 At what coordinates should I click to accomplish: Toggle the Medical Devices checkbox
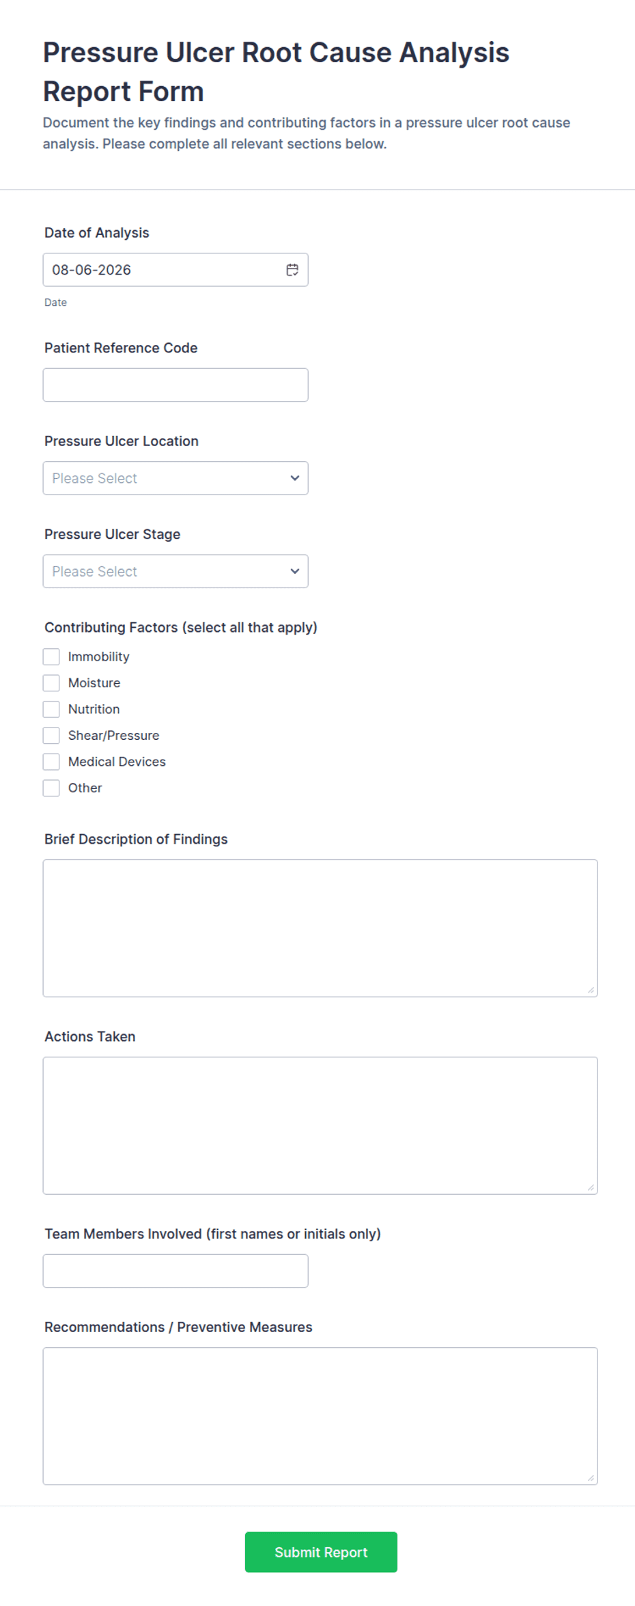click(51, 762)
